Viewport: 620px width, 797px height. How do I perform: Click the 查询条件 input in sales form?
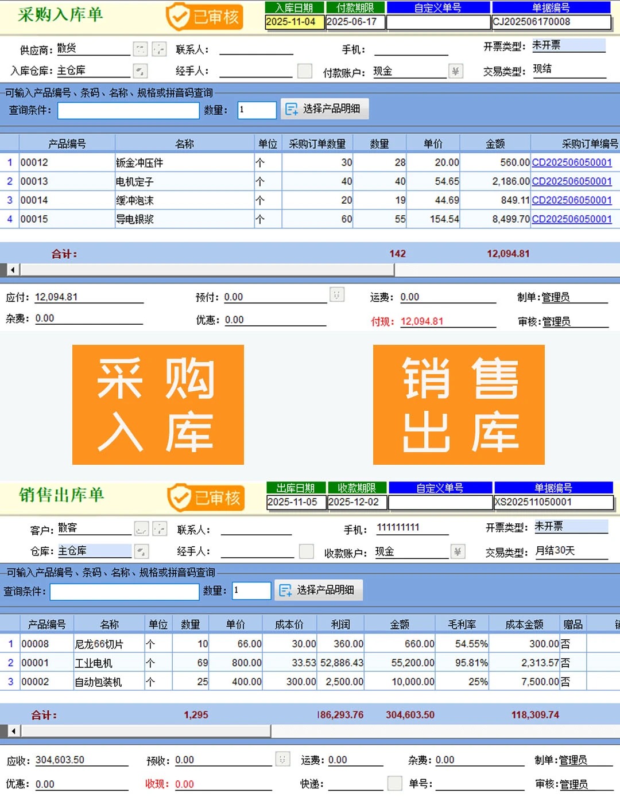click(124, 591)
